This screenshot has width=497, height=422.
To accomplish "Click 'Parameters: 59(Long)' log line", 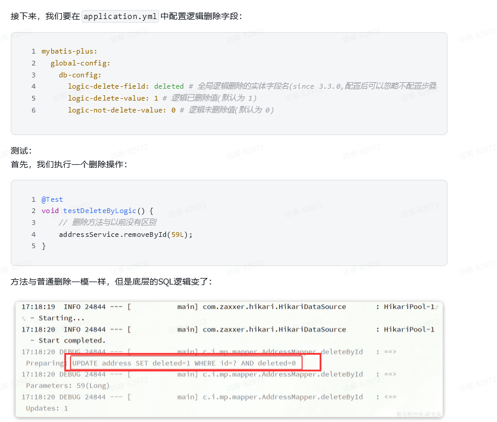I will coord(67,386).
